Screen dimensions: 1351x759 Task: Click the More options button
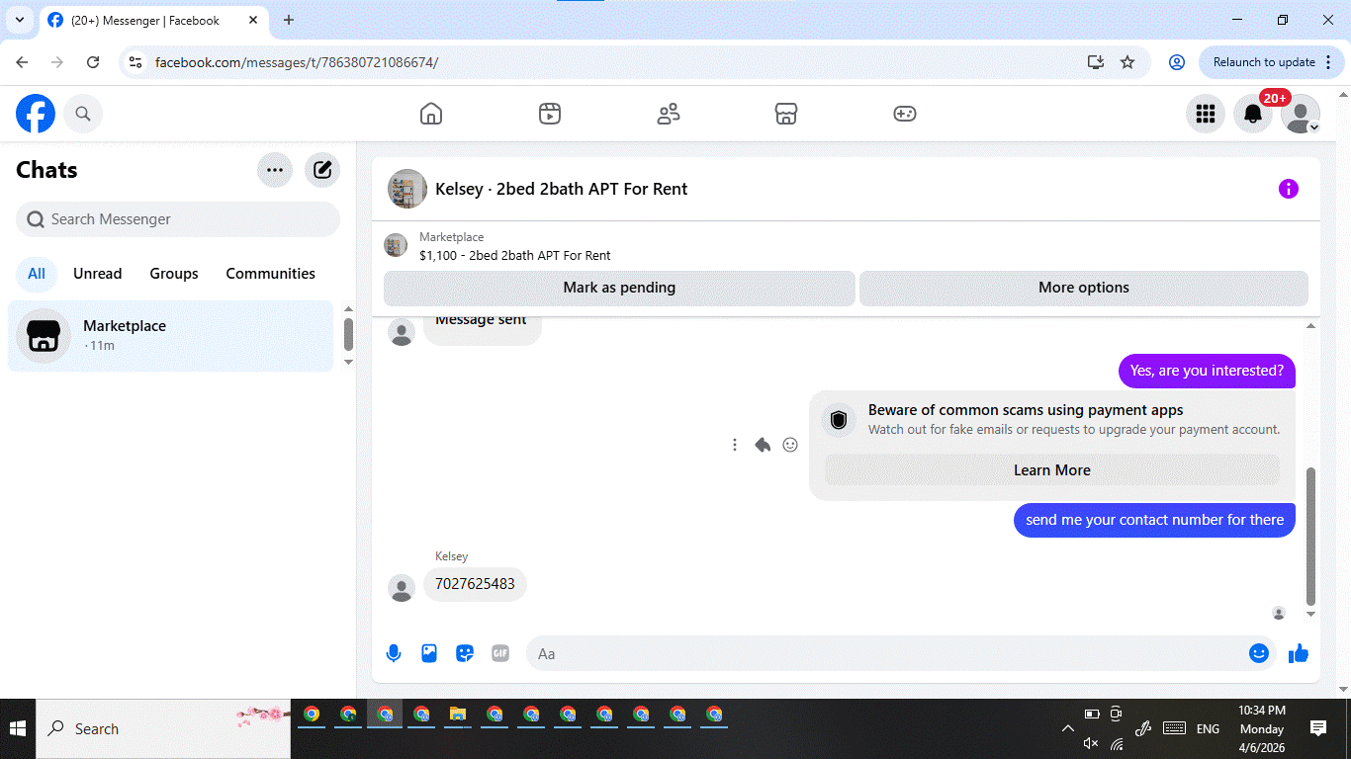pos(1084,288)
